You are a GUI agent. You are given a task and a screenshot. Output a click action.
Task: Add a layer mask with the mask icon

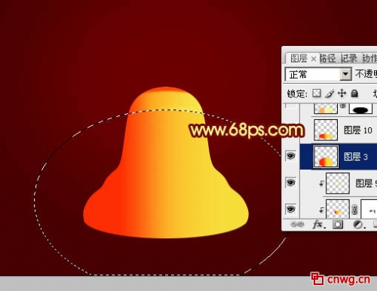pos(337,225)
